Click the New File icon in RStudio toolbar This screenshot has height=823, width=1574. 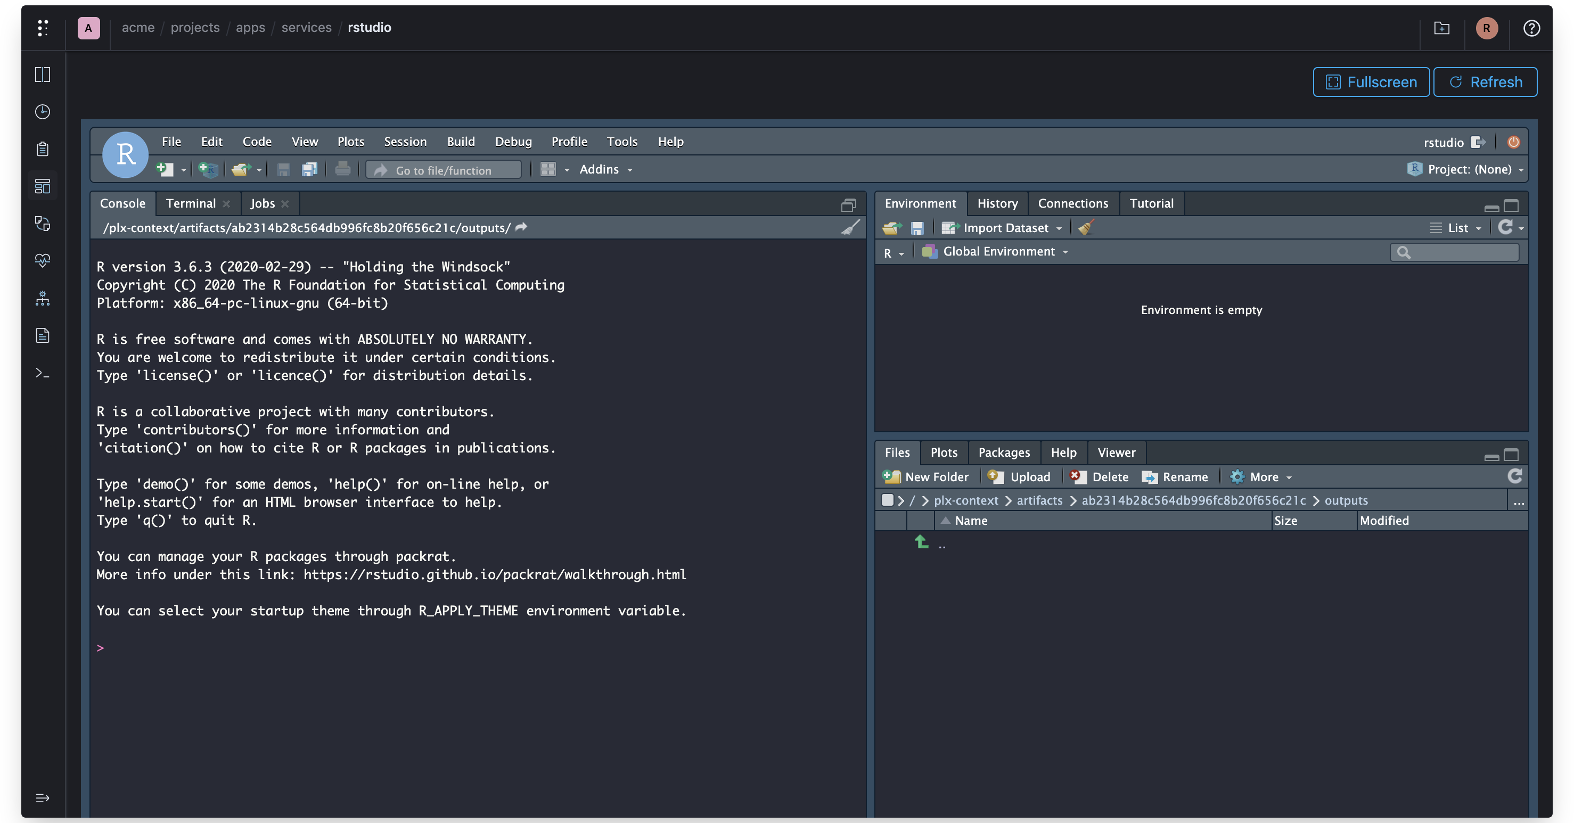tap(165, 169)
